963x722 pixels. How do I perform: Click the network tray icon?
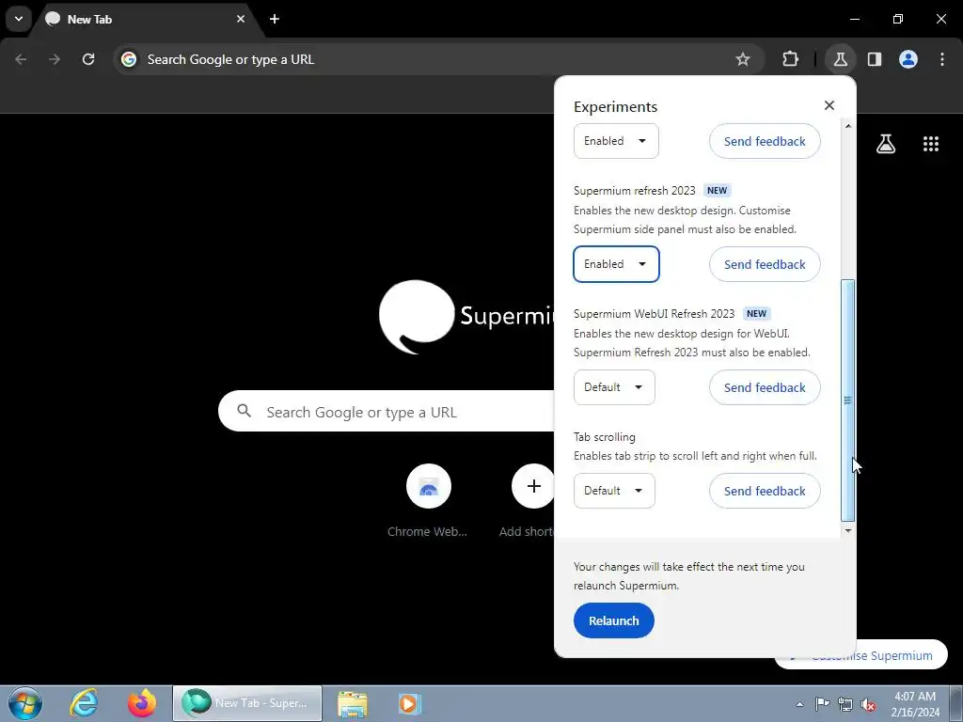(x=845, y=705)
